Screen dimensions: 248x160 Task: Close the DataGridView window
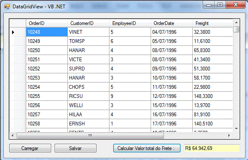236,5
